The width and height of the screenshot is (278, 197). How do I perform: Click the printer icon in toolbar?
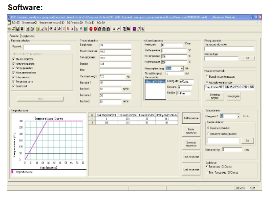tap(32, 29)
